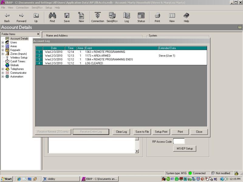Open the Setup menu
Image resolution: width=243 pixels, height=182 pixels.
pyautogui.click(x=49, y=8)
